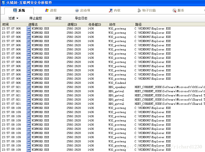
Task: Expand the 过滤 dropdown menu
Action: (x=13, y=18)
